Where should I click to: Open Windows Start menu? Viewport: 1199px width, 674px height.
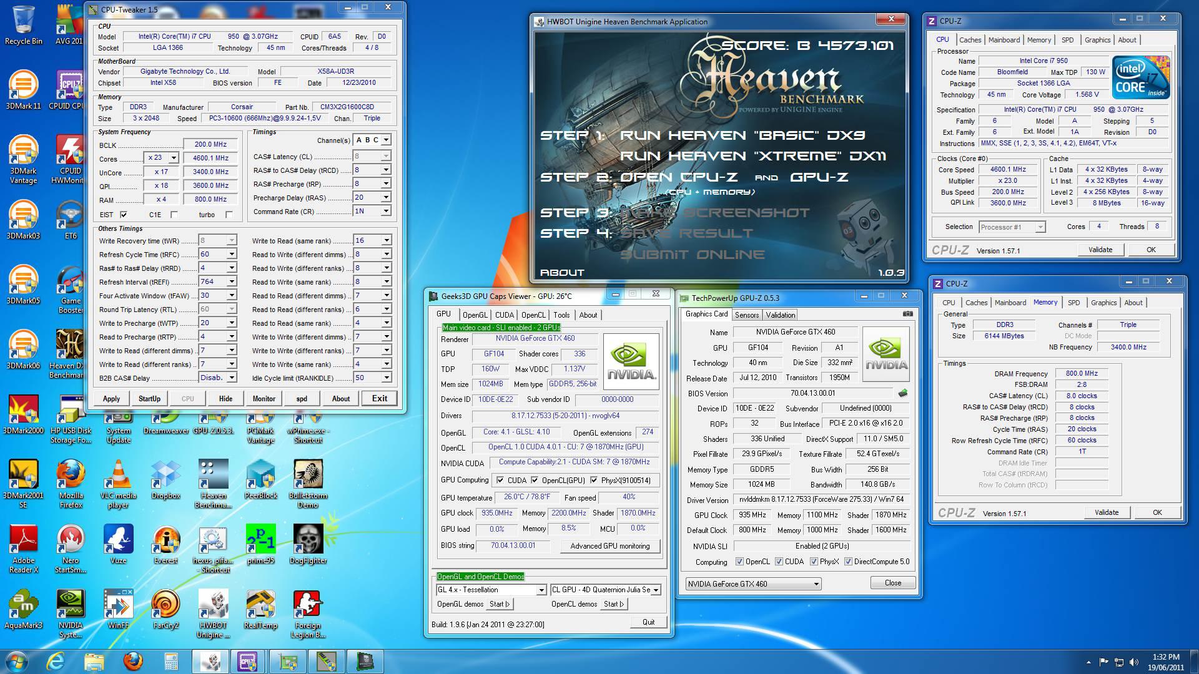(x=16, y=662)
